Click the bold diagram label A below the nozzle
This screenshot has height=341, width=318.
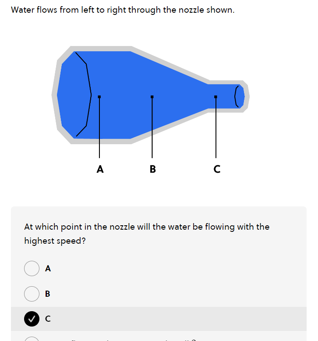point(100,169)
